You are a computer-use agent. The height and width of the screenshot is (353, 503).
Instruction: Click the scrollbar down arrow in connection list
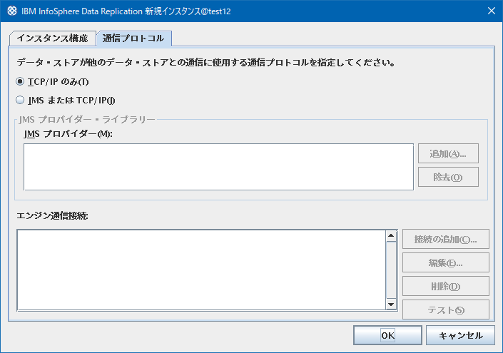pos(391,305)
